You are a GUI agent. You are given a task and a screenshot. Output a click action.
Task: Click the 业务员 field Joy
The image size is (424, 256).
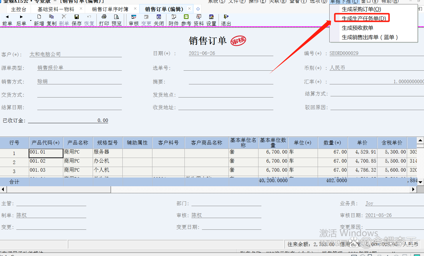point(395,203)
